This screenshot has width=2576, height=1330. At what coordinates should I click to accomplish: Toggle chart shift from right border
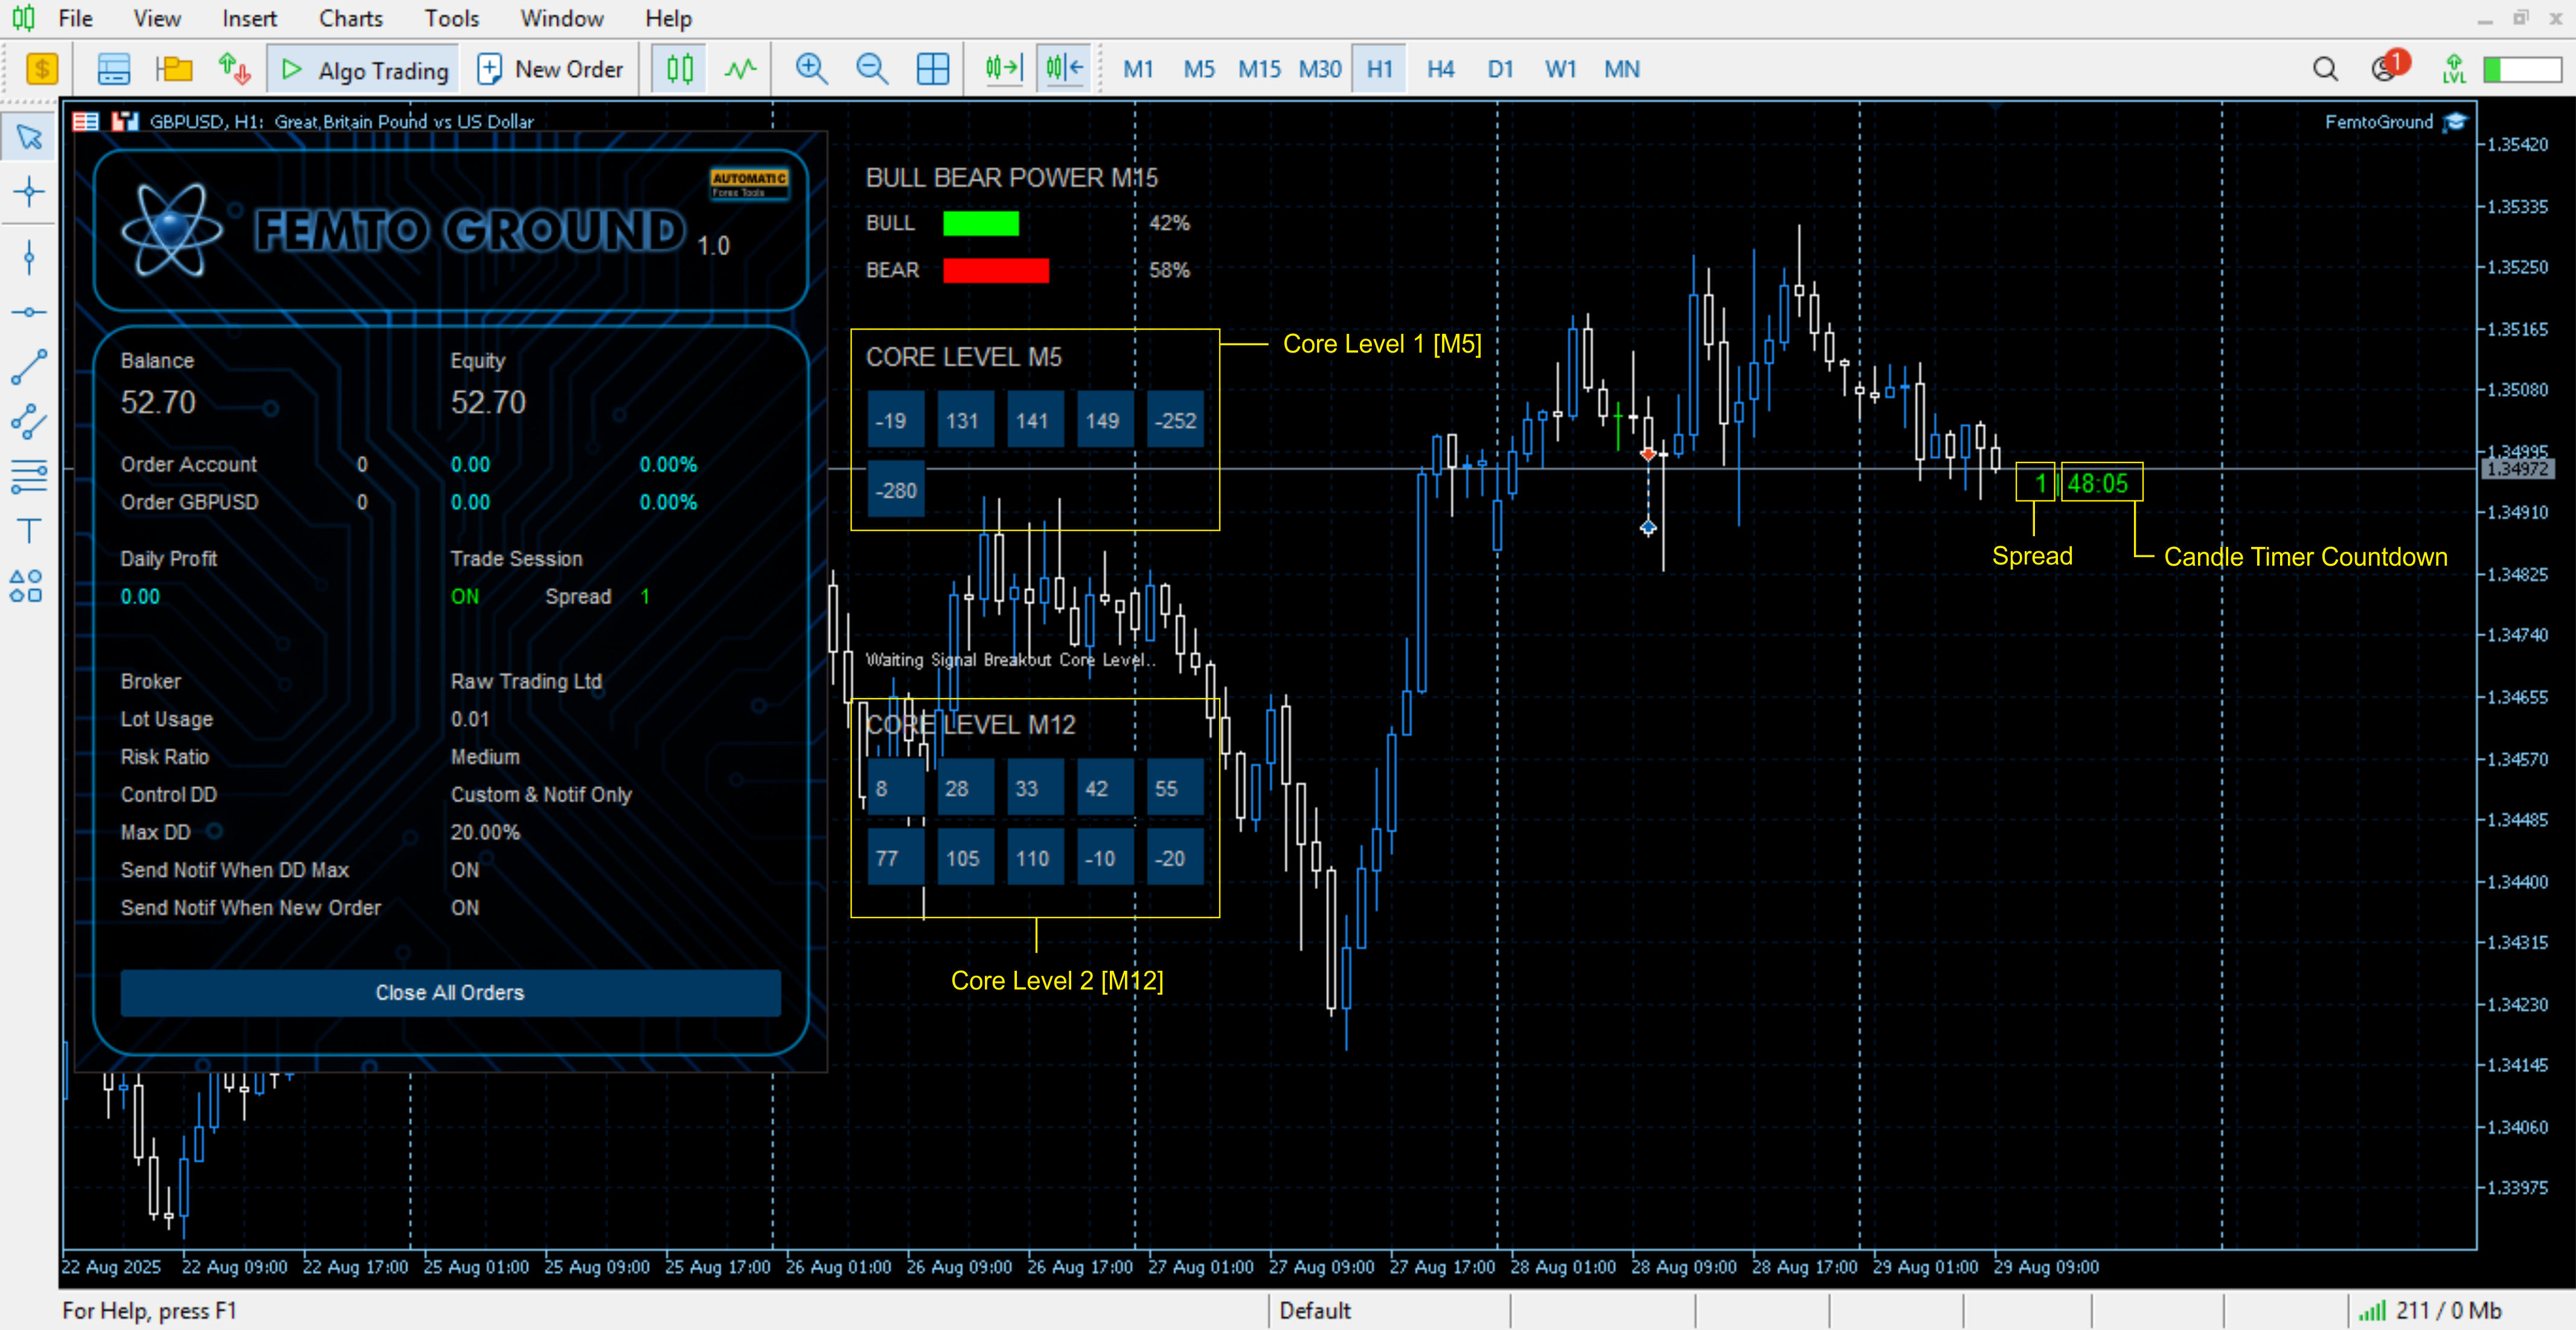click(1064, 69)
